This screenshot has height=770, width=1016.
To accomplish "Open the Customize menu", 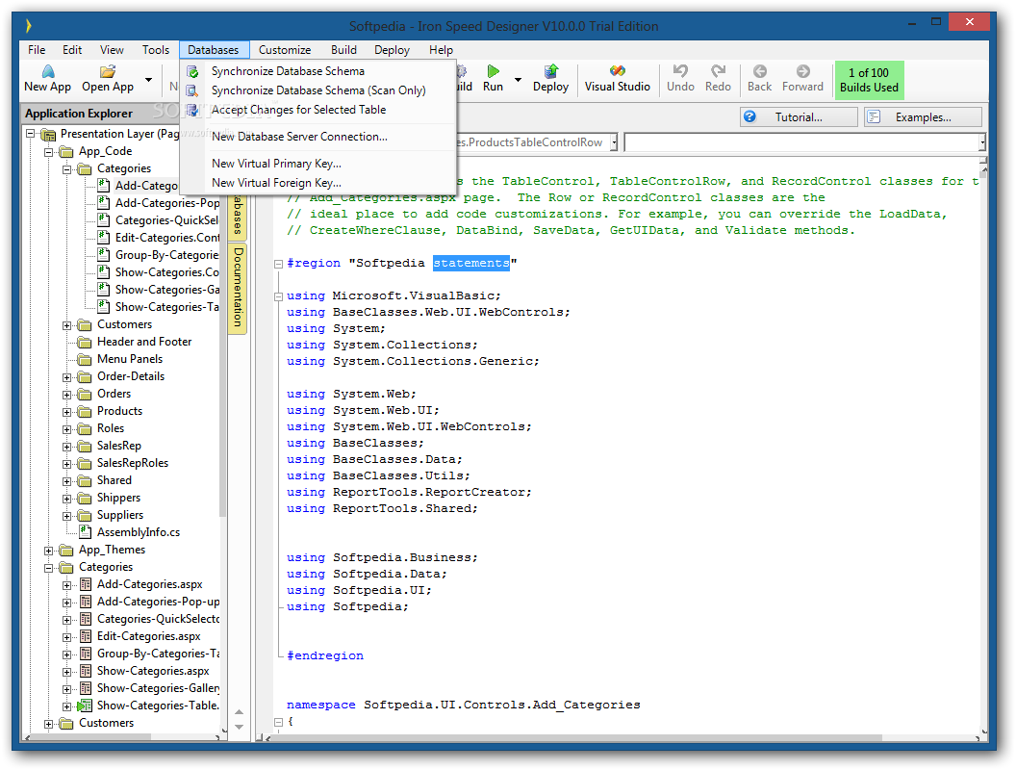I will tap(285, 50).
